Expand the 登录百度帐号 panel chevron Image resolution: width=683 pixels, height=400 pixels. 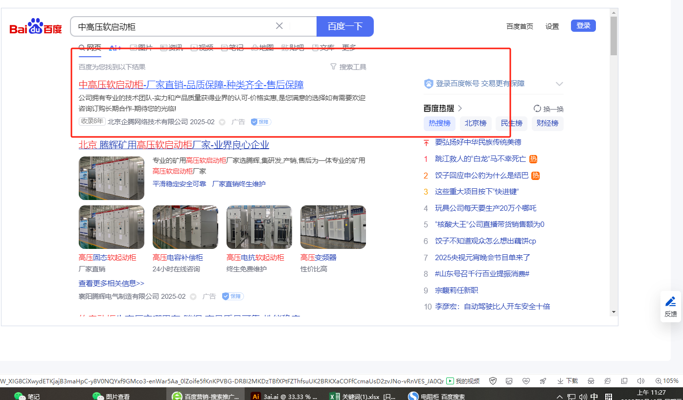[x=559, y=84]
